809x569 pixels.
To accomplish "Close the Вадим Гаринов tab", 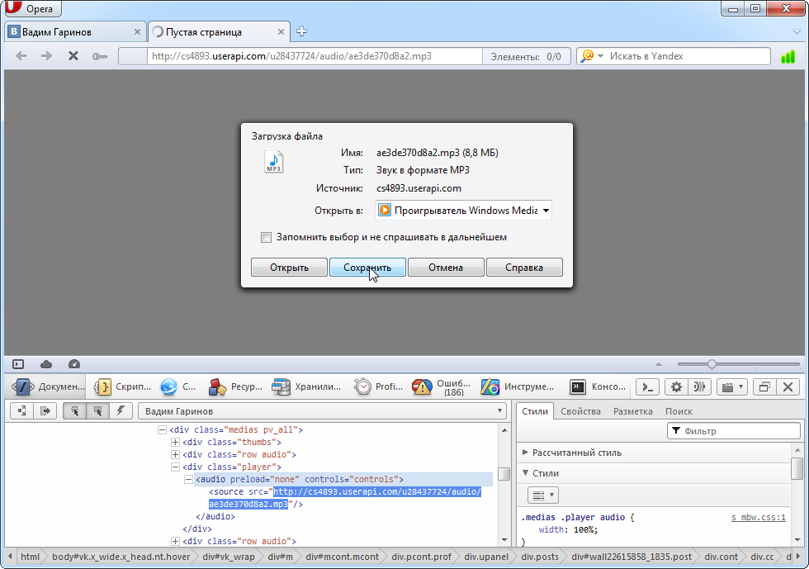I will pos(137,32).
